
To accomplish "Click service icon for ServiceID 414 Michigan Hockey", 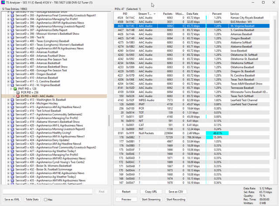I will click(12, 104).
